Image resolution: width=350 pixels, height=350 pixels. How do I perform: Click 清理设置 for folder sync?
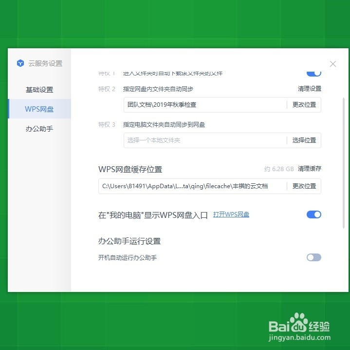point(310,89)
